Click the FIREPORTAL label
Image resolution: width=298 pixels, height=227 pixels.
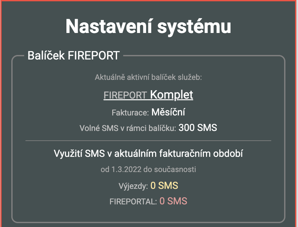pos(133,202)
